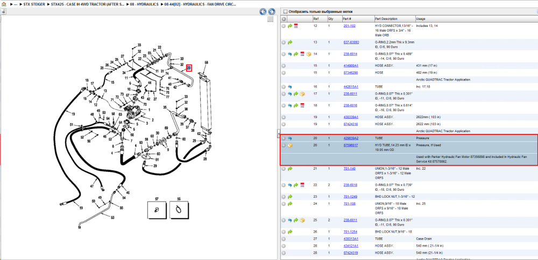Click the pin icon above the diagram

3,11
